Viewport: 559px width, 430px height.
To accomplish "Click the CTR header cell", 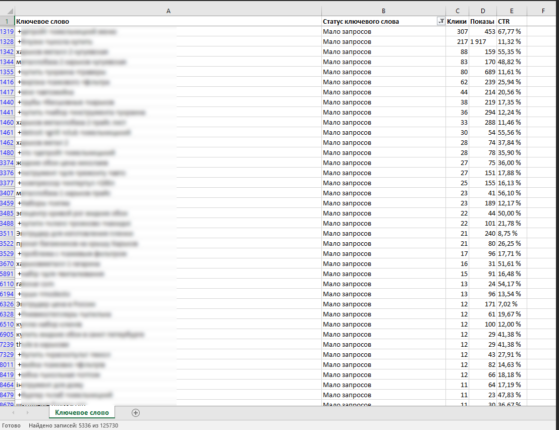I will (512, 21).
